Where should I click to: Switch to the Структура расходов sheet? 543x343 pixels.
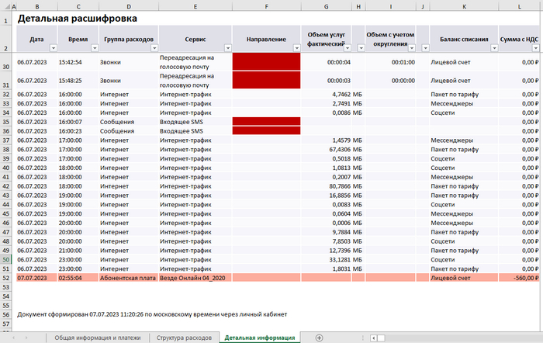pos(183,338)
